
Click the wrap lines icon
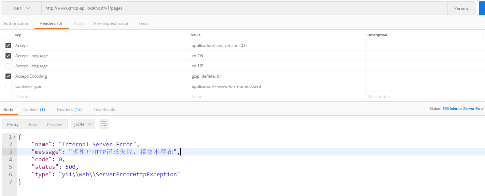[103, 124]
